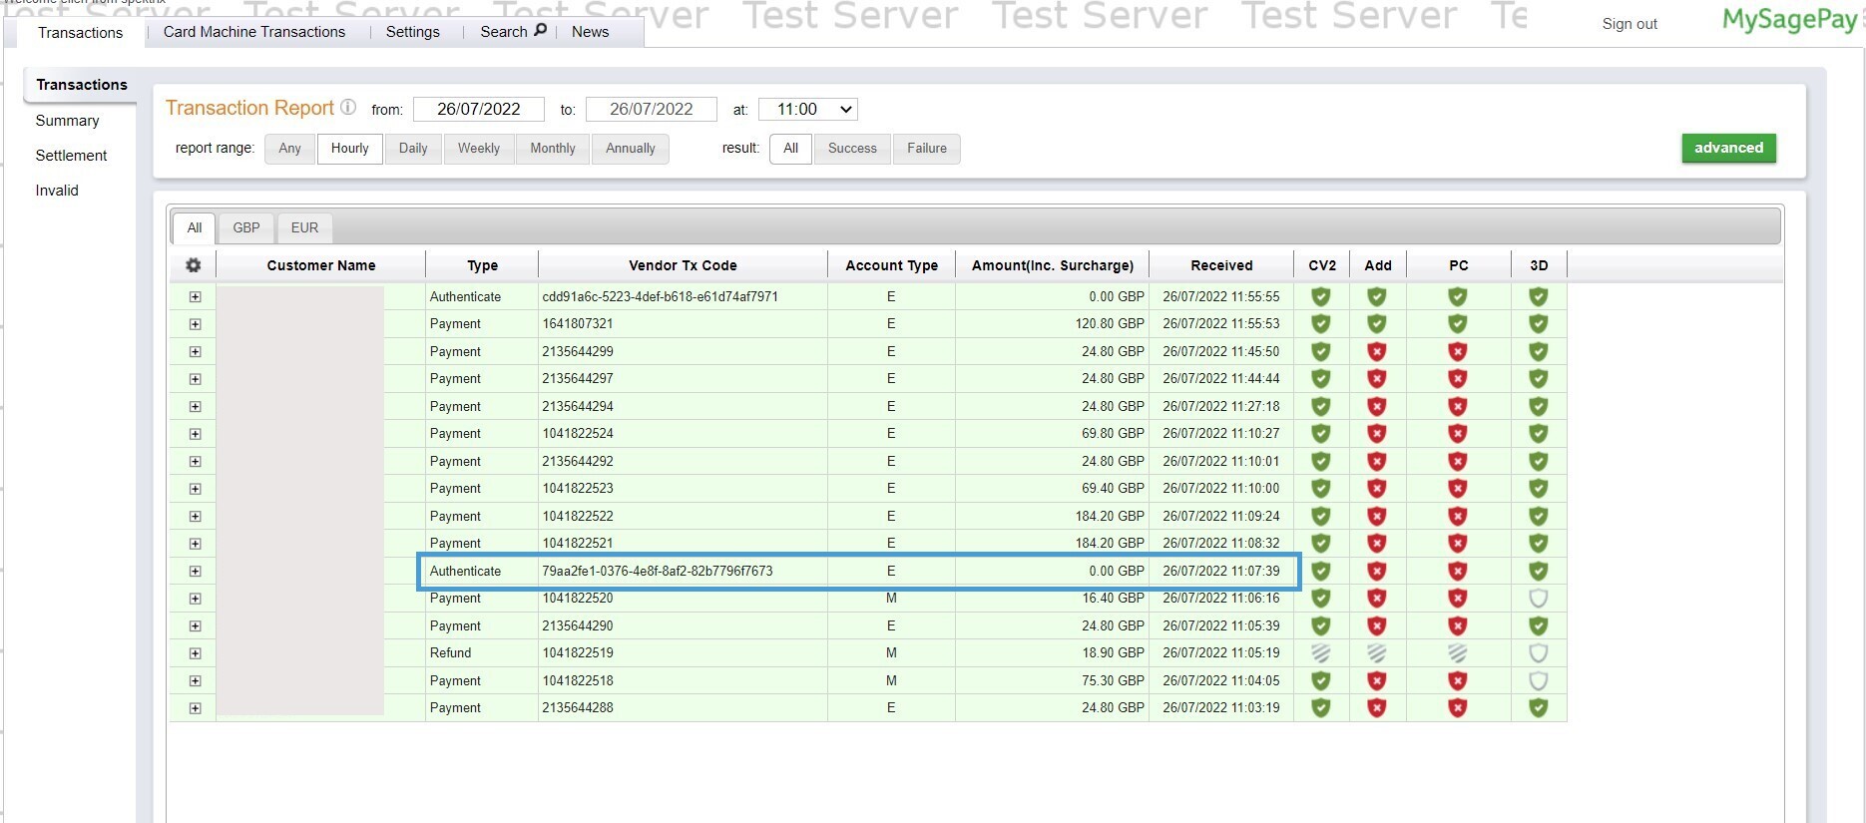The height and width of the screenshot is (823, 1866).
Task: Click CV2 green shield for 1641807321
Action: pos(1321,324)
